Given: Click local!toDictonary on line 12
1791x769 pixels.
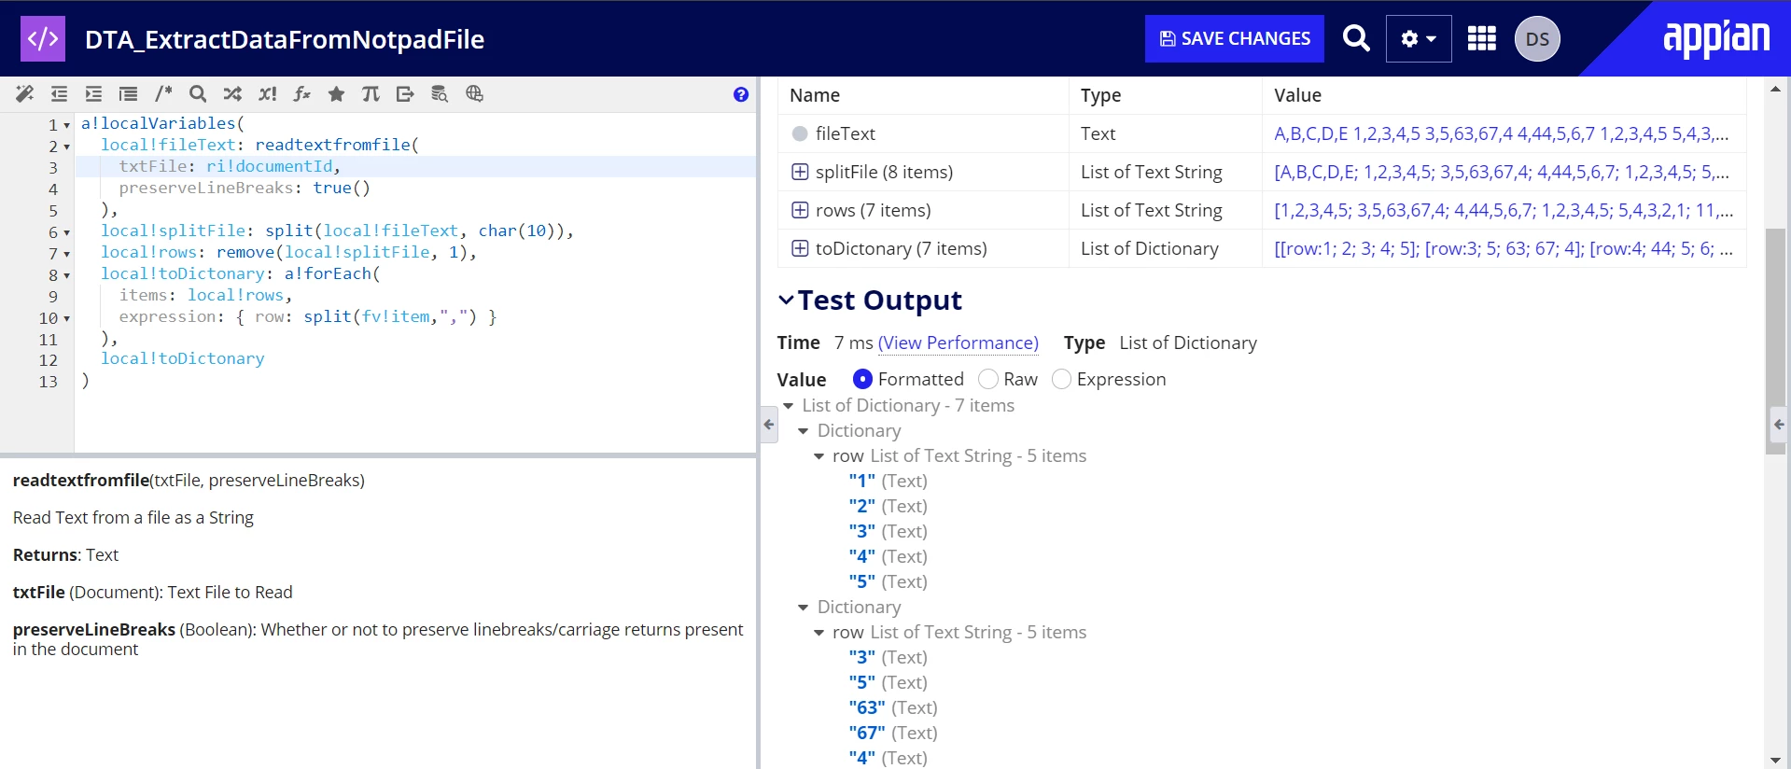Looking at the screenshot, I should click(x=183, y=358).
